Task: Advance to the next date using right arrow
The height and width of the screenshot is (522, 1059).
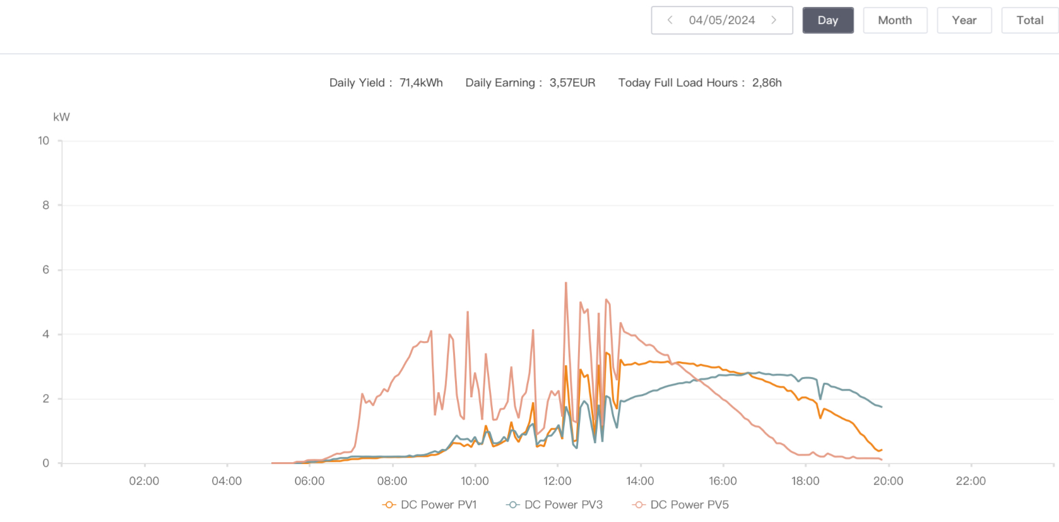Action: click(x=774, y=20)
